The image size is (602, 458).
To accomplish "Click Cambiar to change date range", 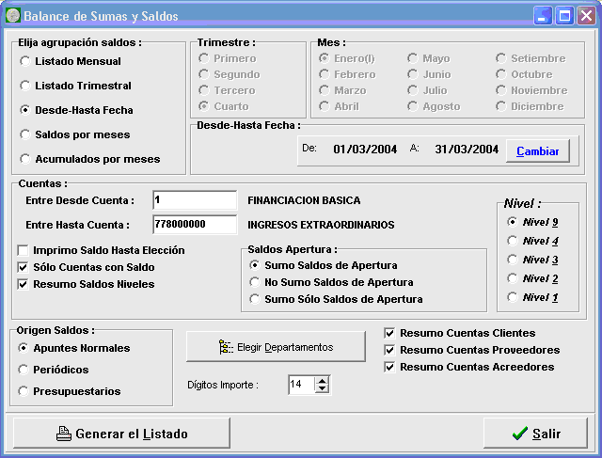I will (538, 150).
